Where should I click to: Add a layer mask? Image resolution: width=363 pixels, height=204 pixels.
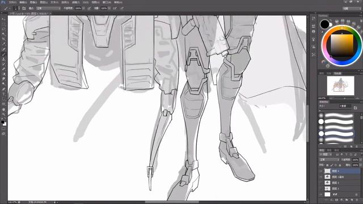336,199
